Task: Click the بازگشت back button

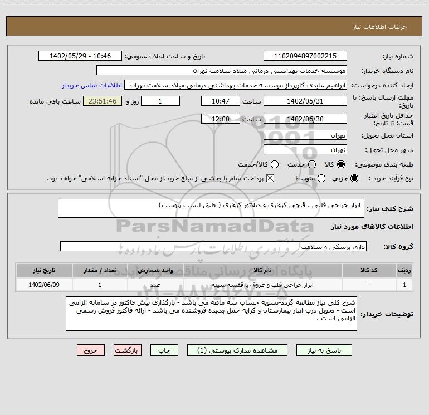Action: click(128, 350)
